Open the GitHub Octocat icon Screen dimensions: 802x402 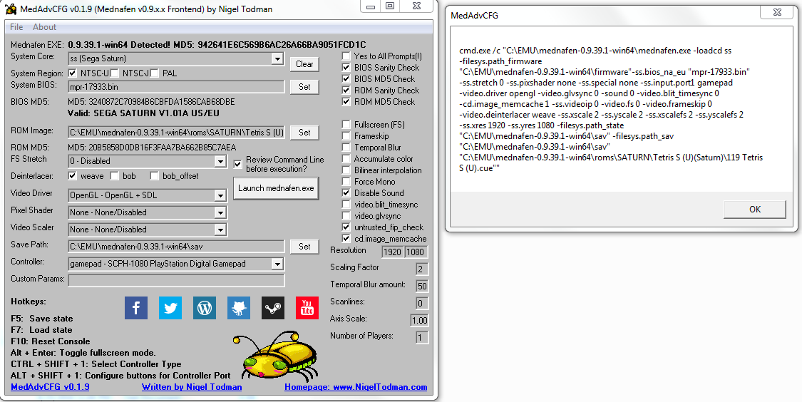click(x=239, y=308)
